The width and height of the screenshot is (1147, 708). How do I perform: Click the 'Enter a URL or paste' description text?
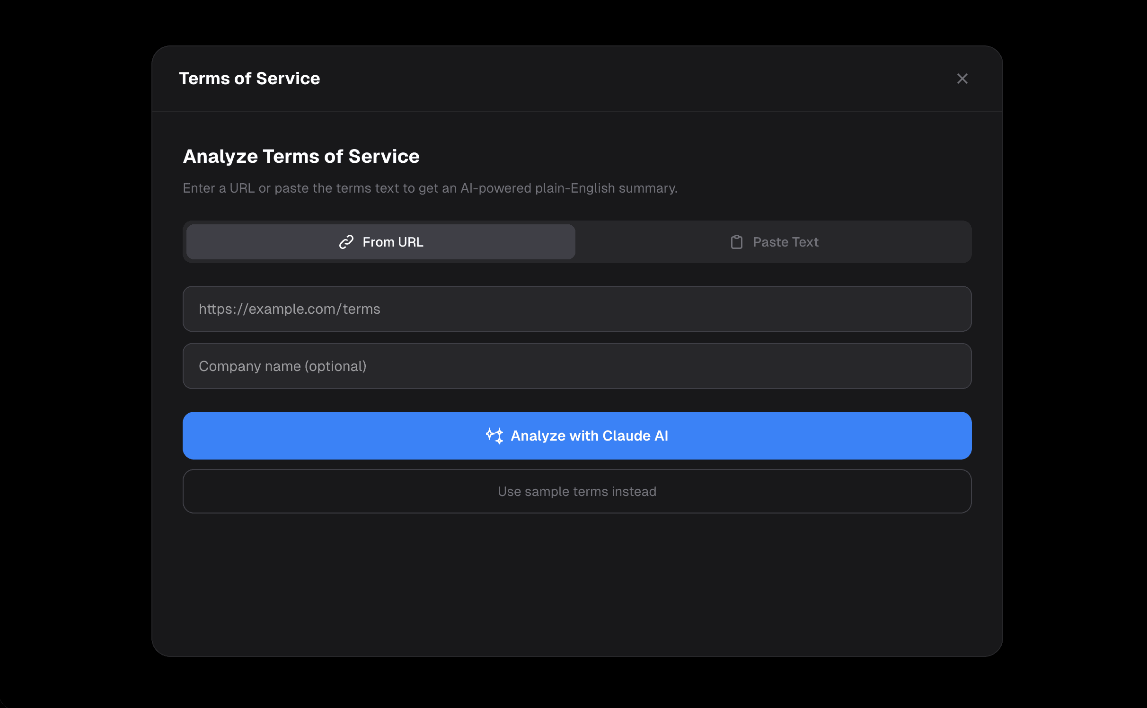click(x=430, y=188)
